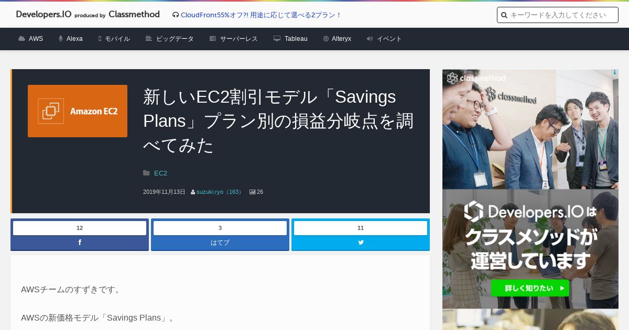Click the microphone icon beside Alexa
Viewport: 629px width, 330px height.
[x=61, y=39]
